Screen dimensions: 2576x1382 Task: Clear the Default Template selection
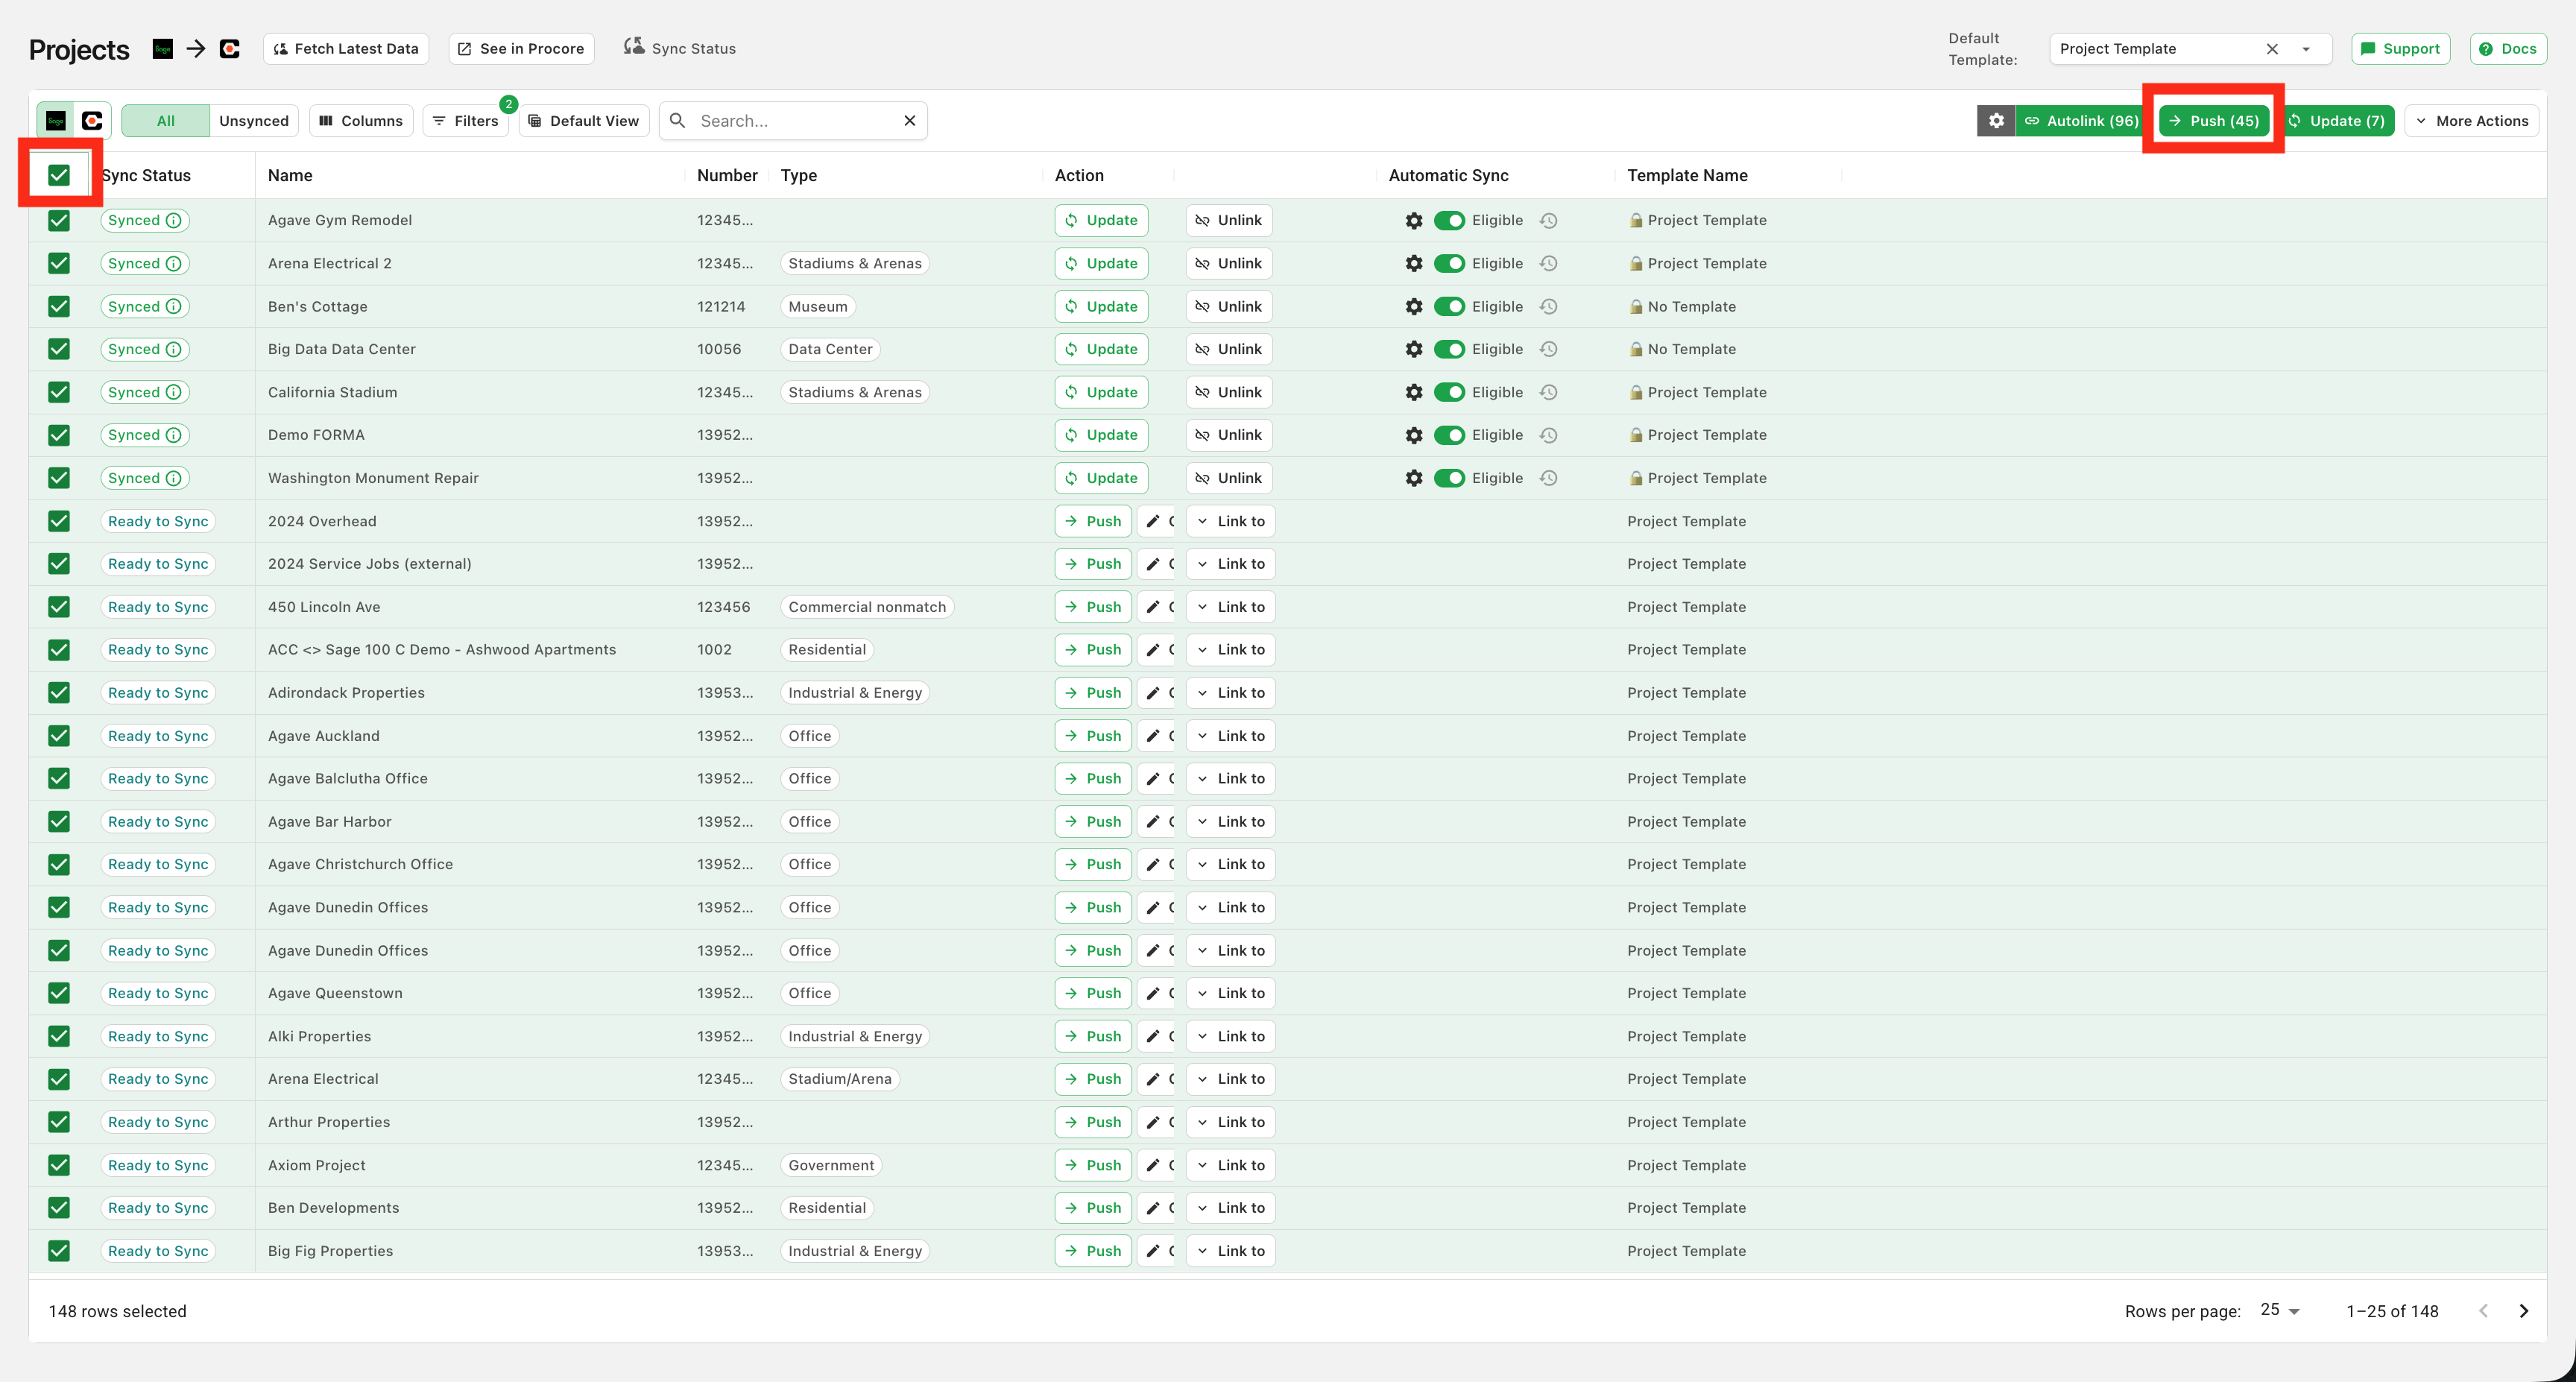[x=2272, y=49]
